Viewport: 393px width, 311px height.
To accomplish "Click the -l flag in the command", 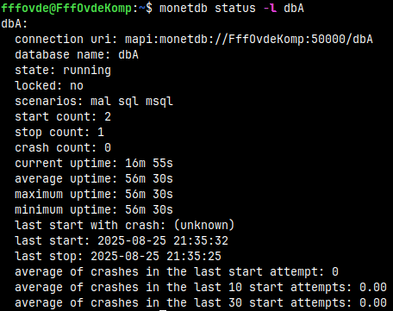I will (270, 8).
